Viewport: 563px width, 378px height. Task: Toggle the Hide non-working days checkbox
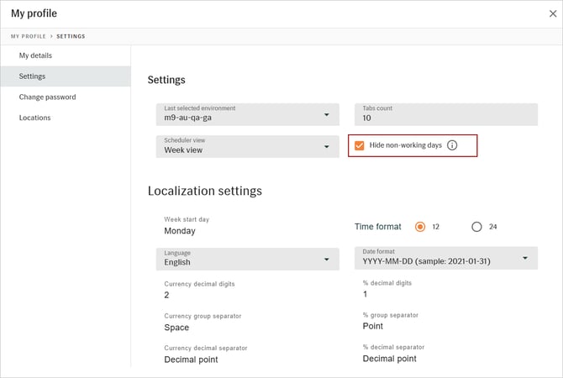(x=359, y=145)
